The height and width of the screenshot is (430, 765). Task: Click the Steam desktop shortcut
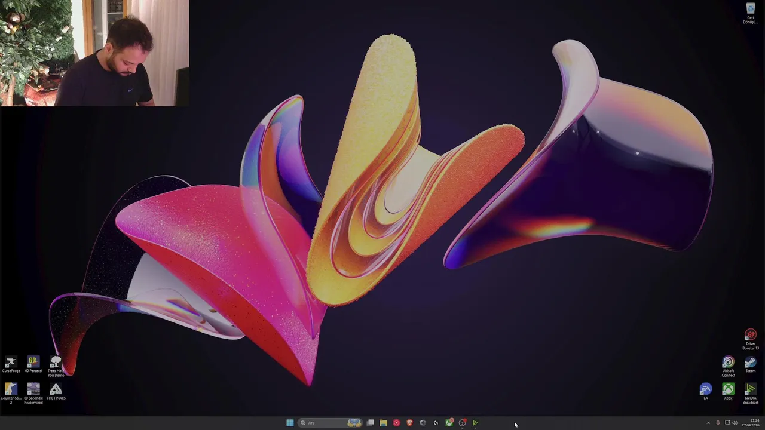[x=751, y=365]
